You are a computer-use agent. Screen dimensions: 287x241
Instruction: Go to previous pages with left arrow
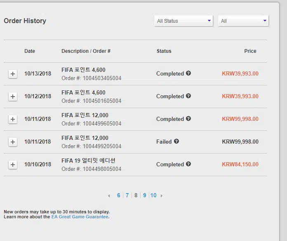pos(109,196)
